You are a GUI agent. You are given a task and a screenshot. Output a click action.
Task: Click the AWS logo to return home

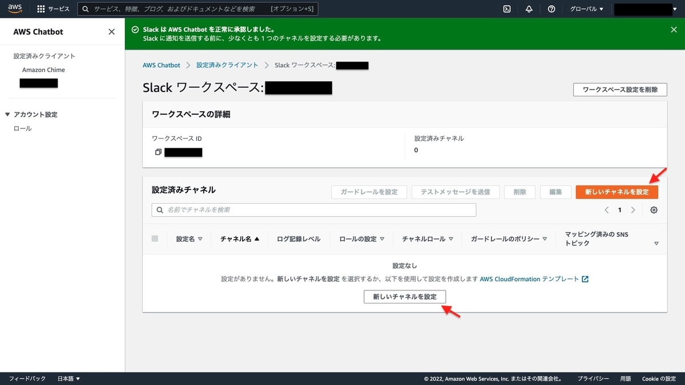pyautogui.click(x=14, y=9)
